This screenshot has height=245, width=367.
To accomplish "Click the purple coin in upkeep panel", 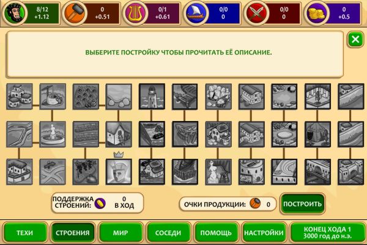I will [100, 203].
